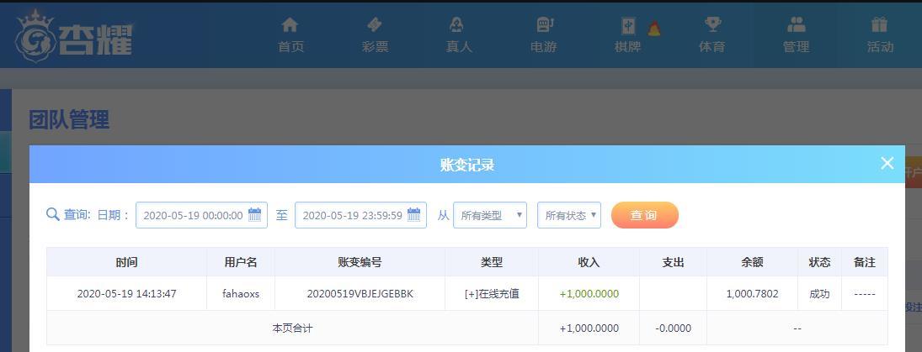Select the 彩票 menu label
Viewport: 922px width, 352px height.
pos(376,47)
